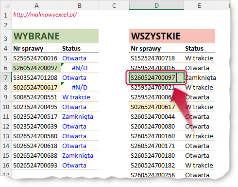Click the select-all corner triangle

click(7, 6)
